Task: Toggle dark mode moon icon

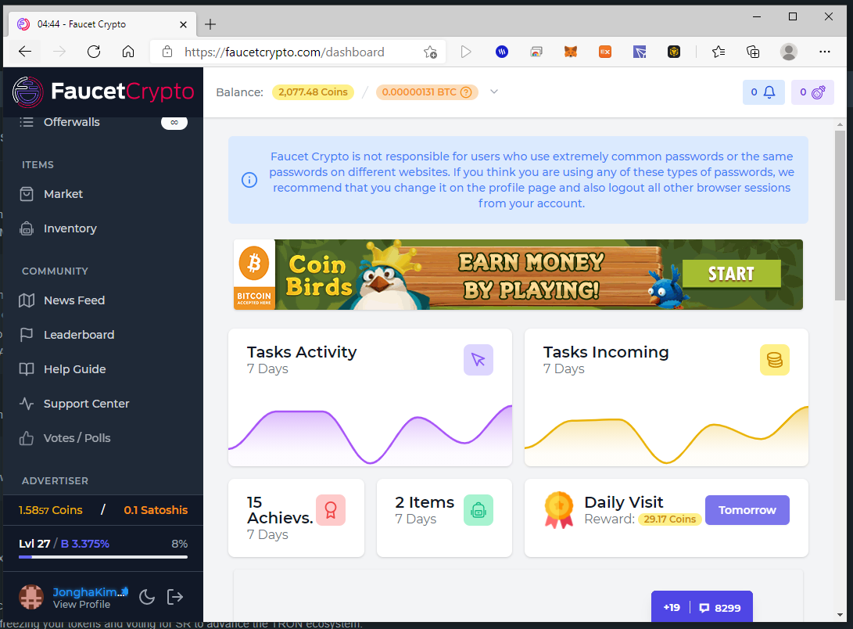Action: [147, 598]
